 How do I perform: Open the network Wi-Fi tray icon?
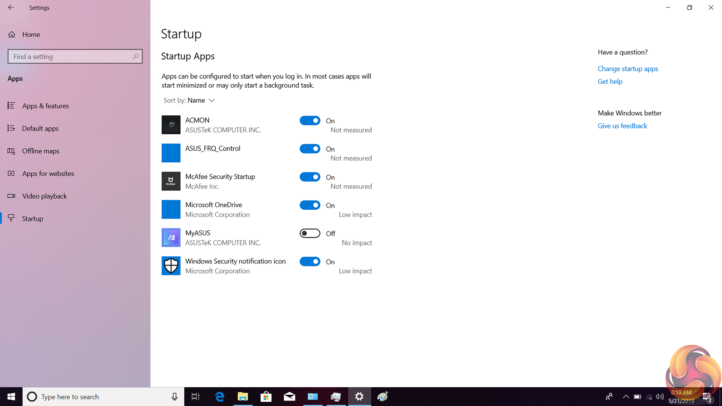[649, 397]
